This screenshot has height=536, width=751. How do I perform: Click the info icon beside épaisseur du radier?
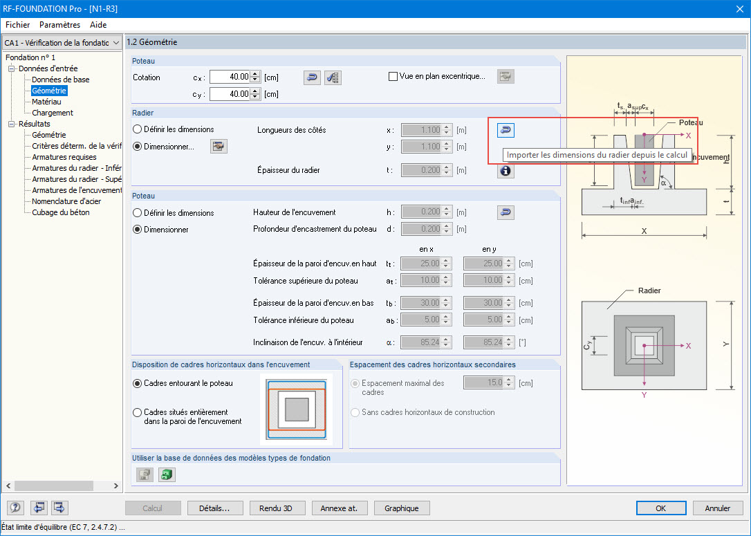pyautogui.click(x=506, y=170)
